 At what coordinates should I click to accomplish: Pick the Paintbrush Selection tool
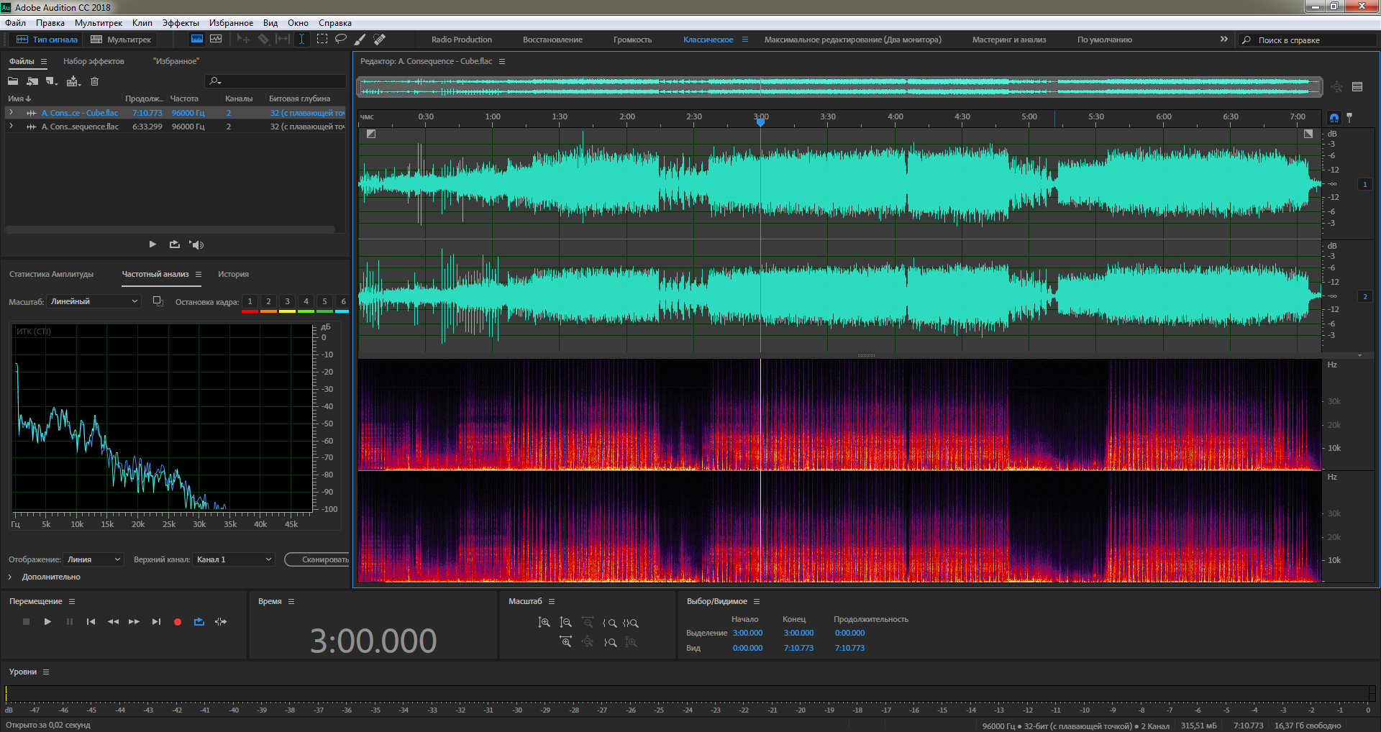(360, 40)
